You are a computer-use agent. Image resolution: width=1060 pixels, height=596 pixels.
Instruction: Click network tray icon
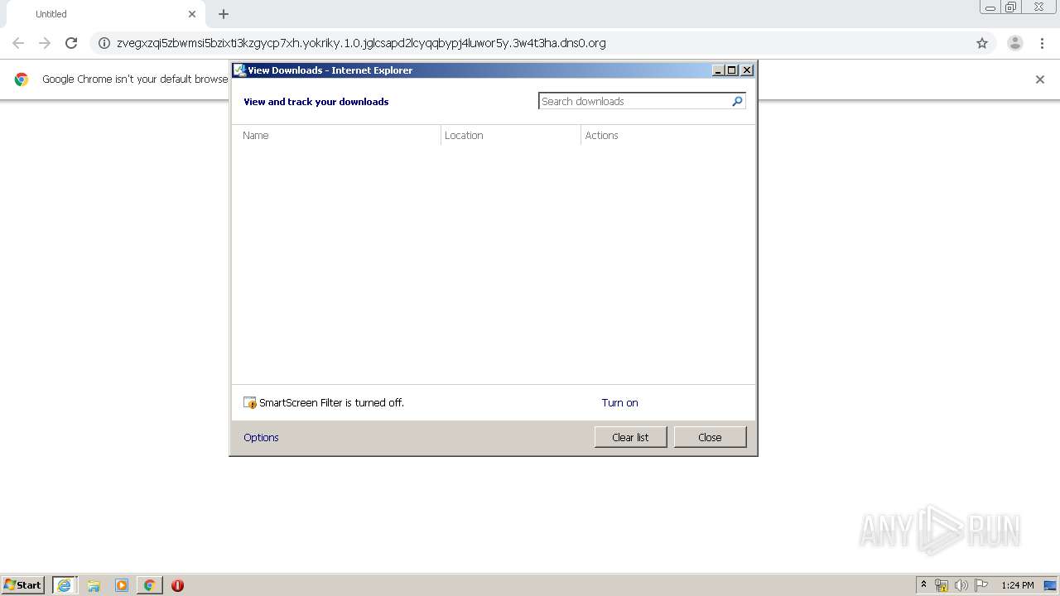point(942,585)
